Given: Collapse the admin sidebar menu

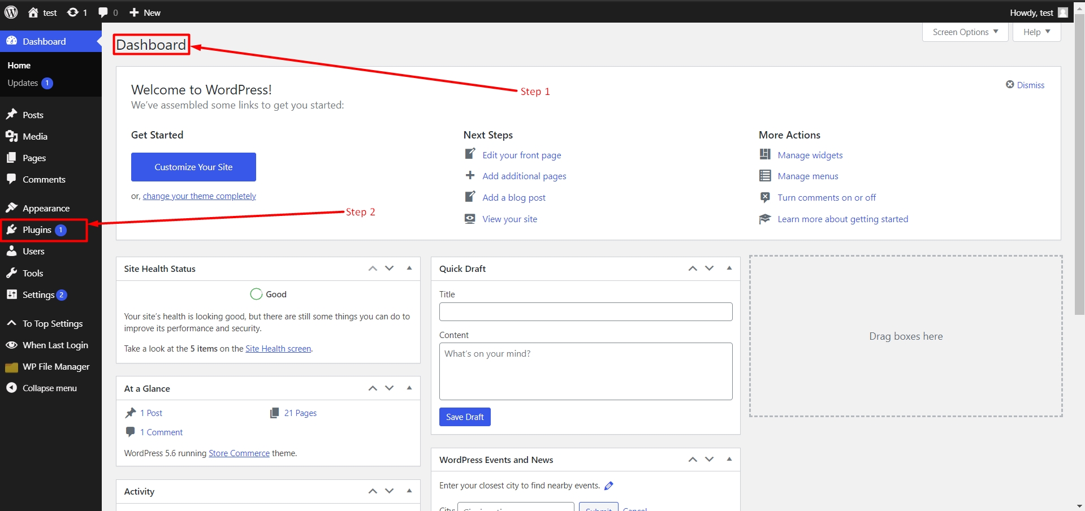Looking at the screenshot, I should [51, 388].
